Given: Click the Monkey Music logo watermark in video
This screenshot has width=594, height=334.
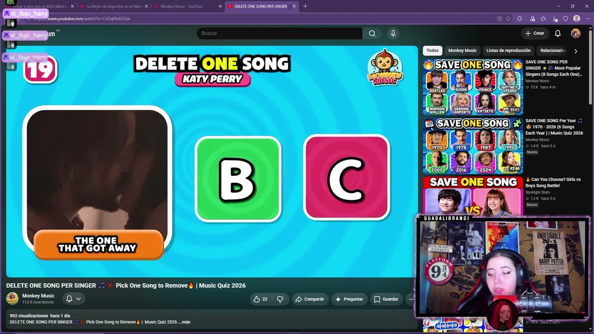Looking at the screenshot, I should coord(385,68).
